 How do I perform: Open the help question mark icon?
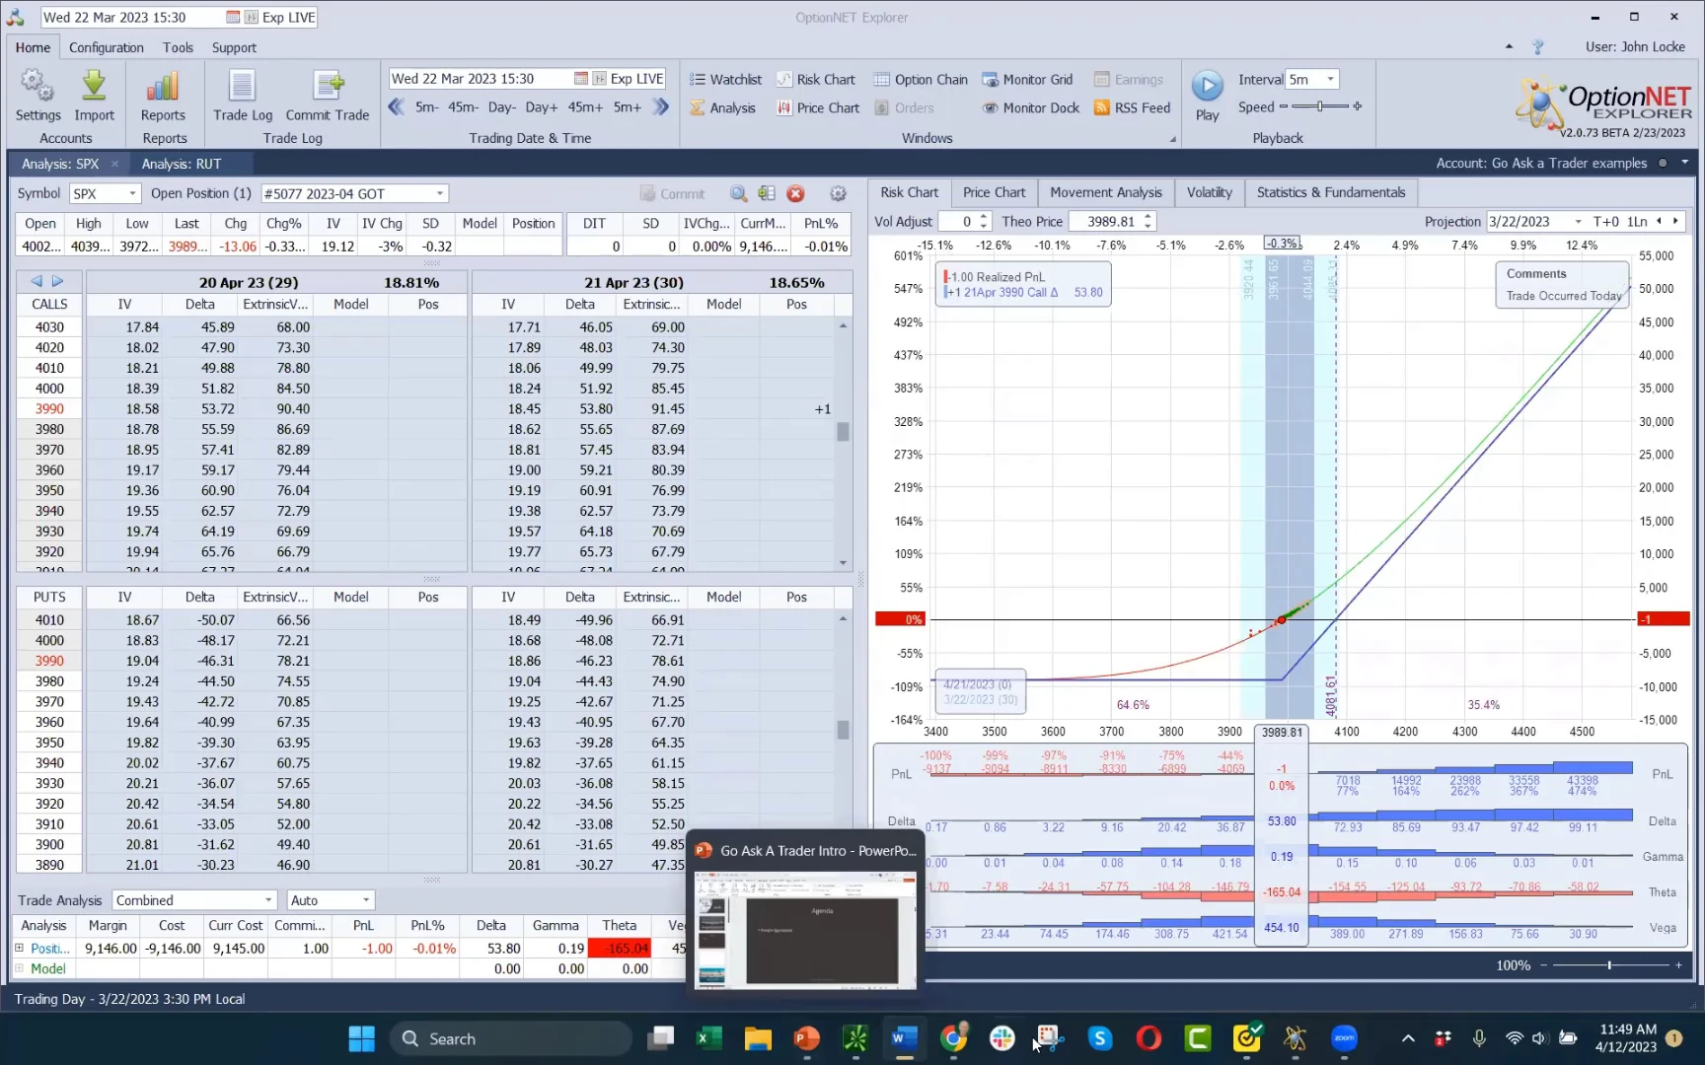click(x=1537, y=47)
